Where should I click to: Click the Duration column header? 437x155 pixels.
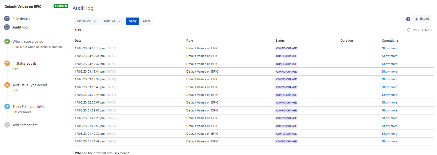pyautogui.click(x=347, y=41)
